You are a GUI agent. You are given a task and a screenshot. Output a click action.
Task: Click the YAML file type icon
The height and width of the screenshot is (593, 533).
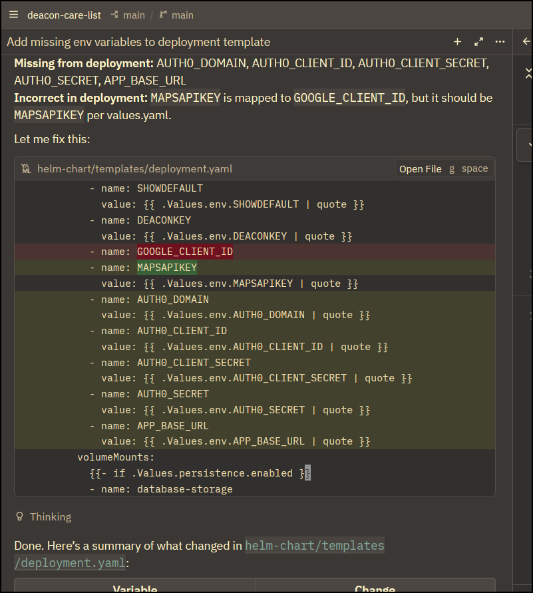coord(26,168)
